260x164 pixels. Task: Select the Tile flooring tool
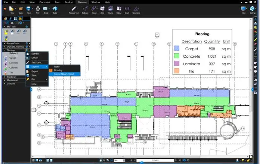click(6, 72)
